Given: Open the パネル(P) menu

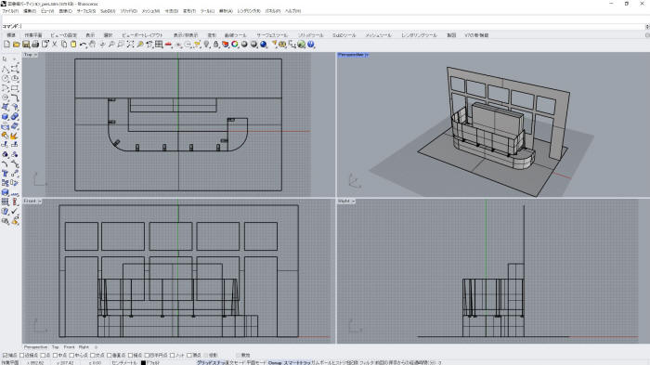Looking at the screenshot, I should [x=273, y=11].
